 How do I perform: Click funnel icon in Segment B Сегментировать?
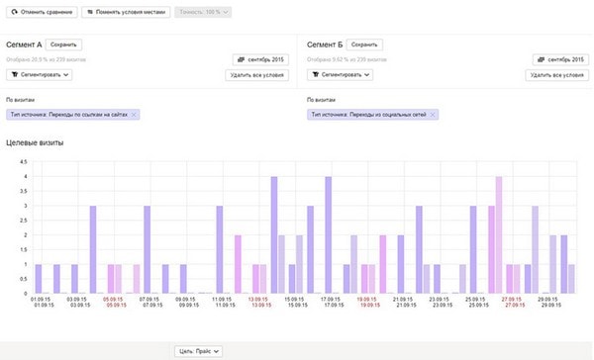(316, 74)
